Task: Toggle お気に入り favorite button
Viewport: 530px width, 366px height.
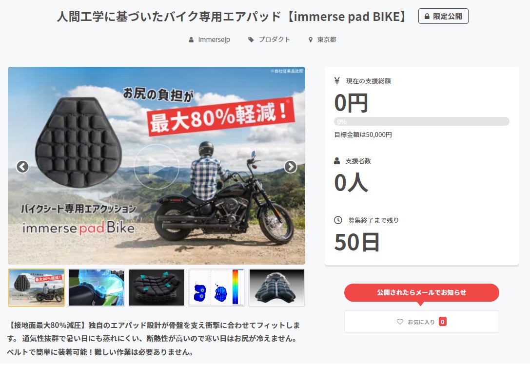Action: (x=421, y=321)
